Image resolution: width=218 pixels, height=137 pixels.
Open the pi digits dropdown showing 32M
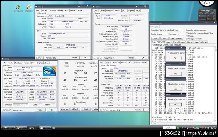pos(179,30)
